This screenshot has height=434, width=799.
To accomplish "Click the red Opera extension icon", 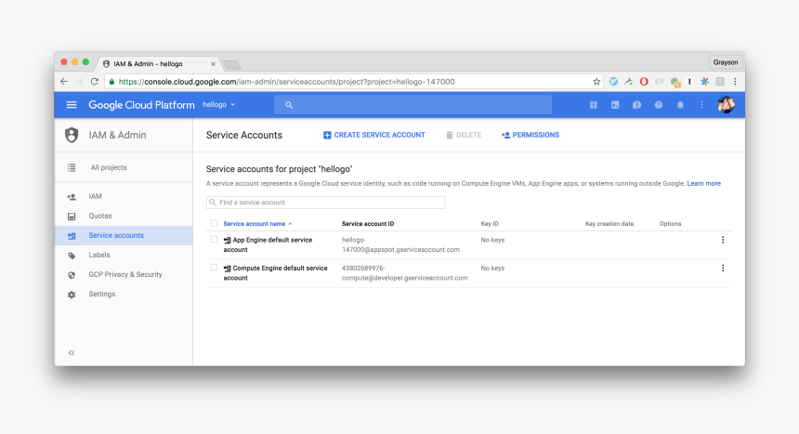I will coord(644,82).
